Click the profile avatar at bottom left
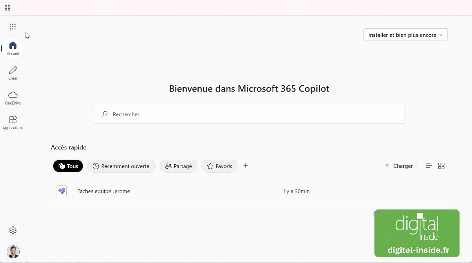This screenshot has width=472, height=263. coord(13,252)
